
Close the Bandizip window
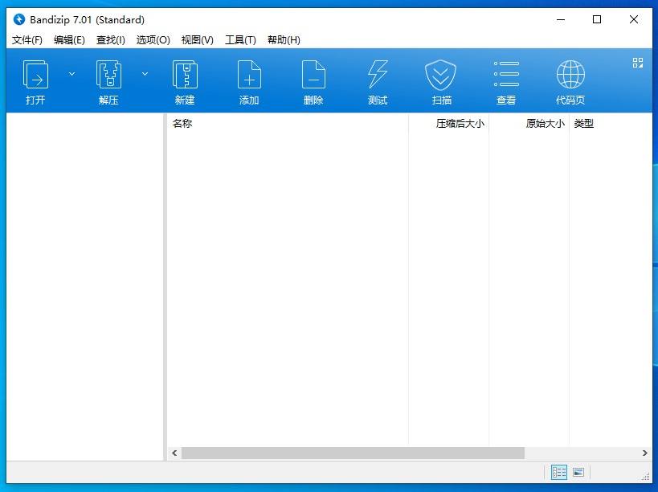(x=634, y=19)
